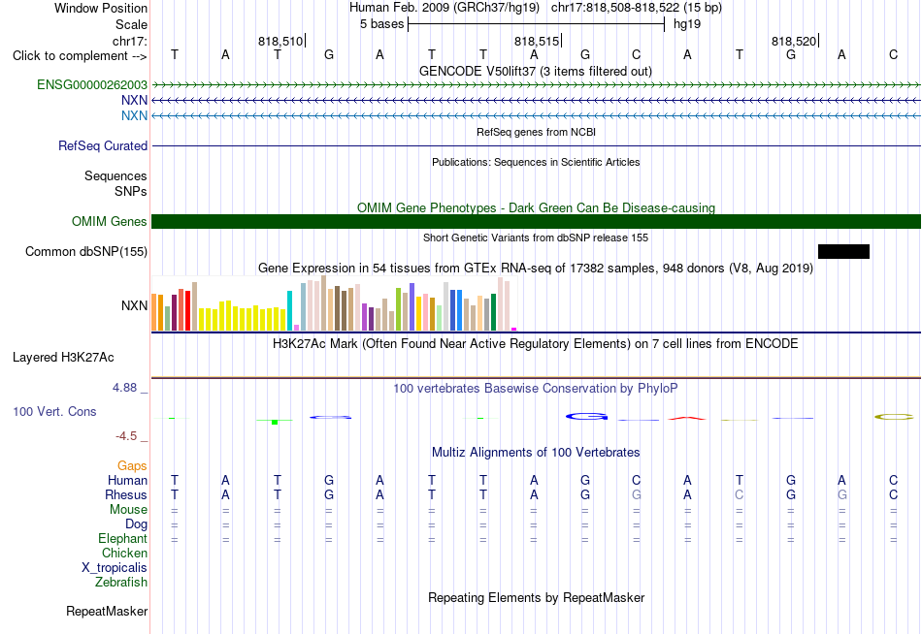Click the 818,520 position ruler label

tap(794, 41)
